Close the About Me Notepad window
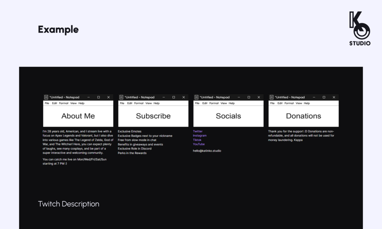 108,97
